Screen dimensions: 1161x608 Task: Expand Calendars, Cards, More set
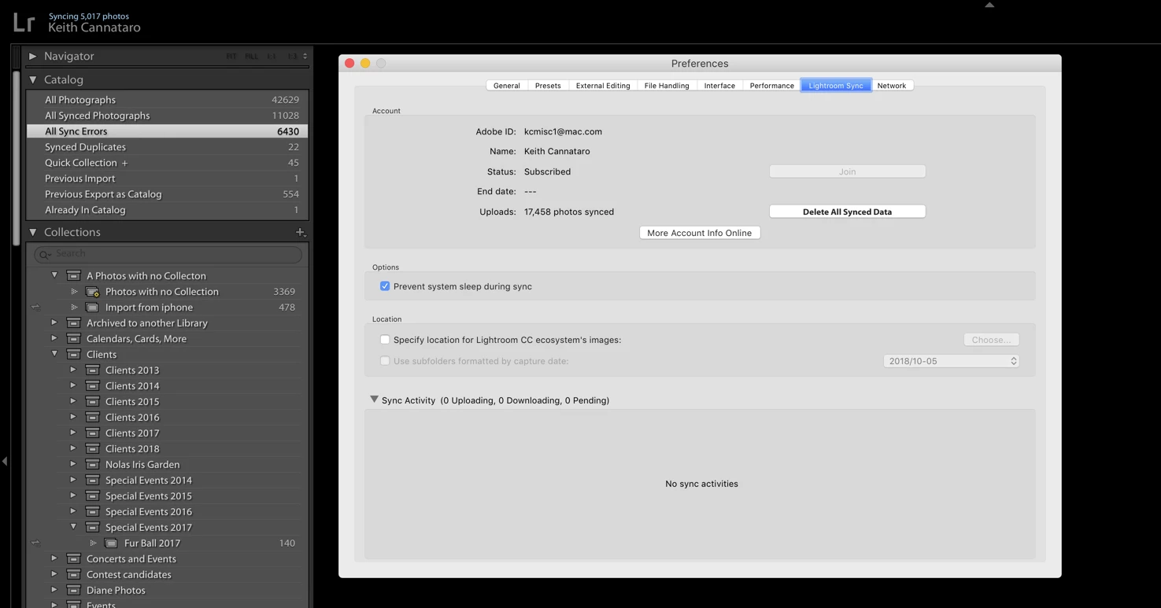tap(54, 338)
